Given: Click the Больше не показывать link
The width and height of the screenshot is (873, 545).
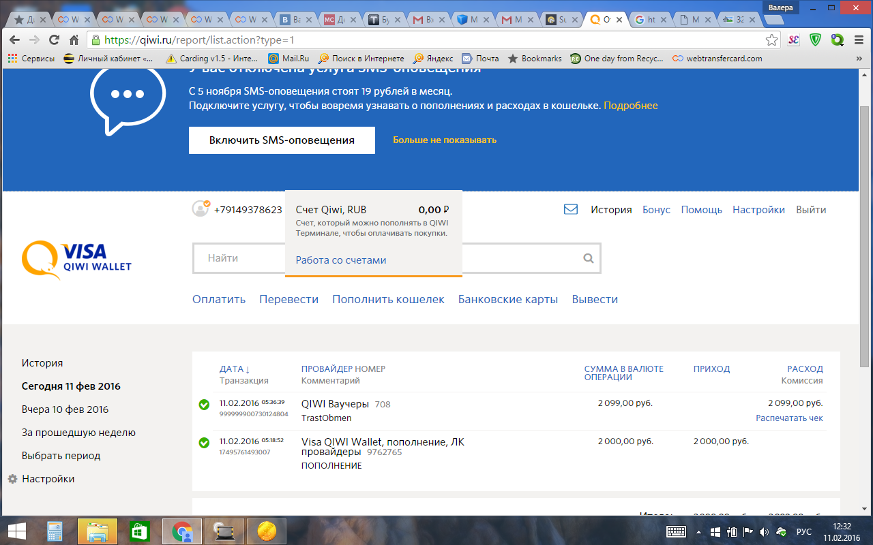Looking at the screenshot, I should pos(445,140).
